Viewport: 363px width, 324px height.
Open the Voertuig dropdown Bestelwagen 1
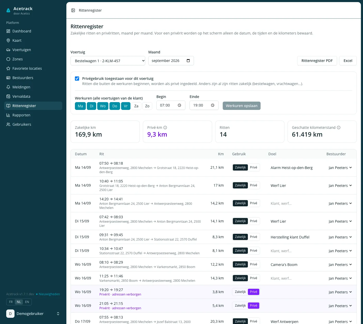[x=108, y=61]
